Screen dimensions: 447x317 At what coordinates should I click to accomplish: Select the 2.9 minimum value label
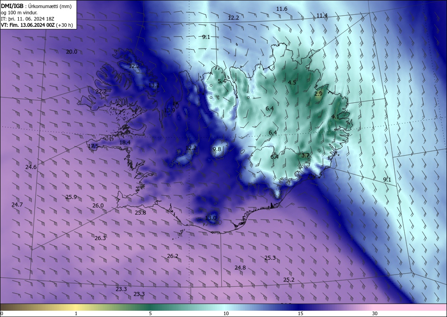[318, 93]
